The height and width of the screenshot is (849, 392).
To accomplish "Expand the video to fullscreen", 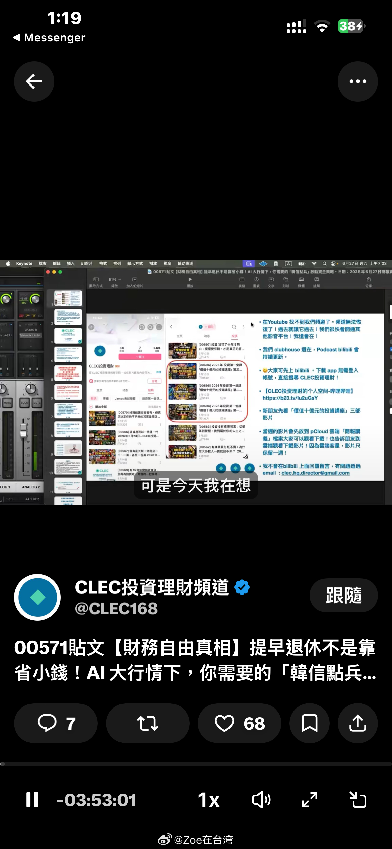I will coord(310,800).
